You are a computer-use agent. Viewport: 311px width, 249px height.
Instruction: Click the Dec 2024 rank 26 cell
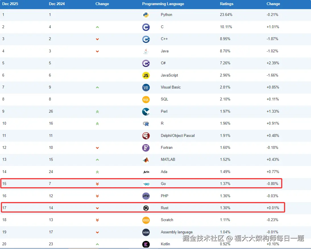point(51,111)
